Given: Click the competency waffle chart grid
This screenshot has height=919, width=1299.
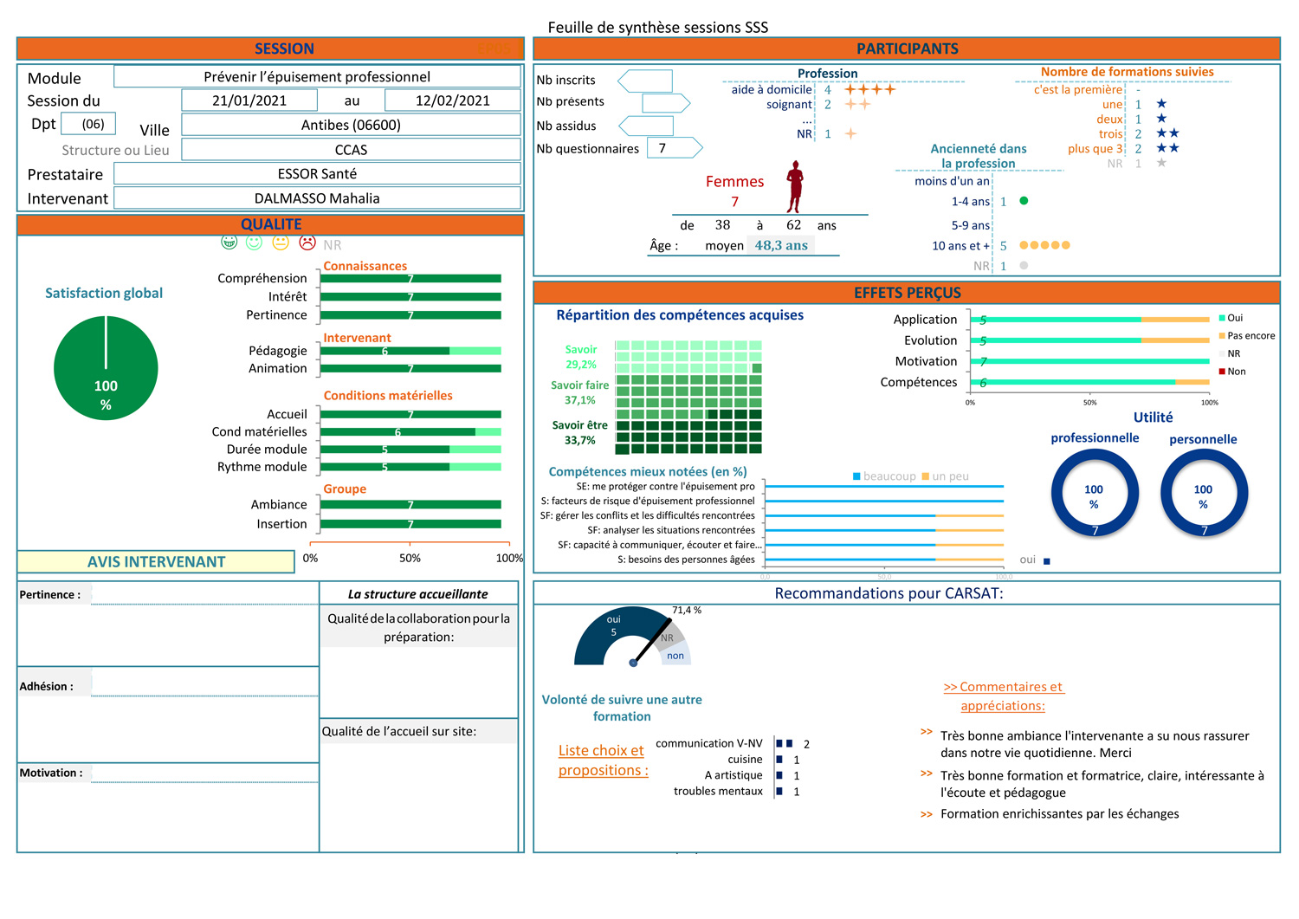Looking at the screenshot, I should [x=688, y=397].
